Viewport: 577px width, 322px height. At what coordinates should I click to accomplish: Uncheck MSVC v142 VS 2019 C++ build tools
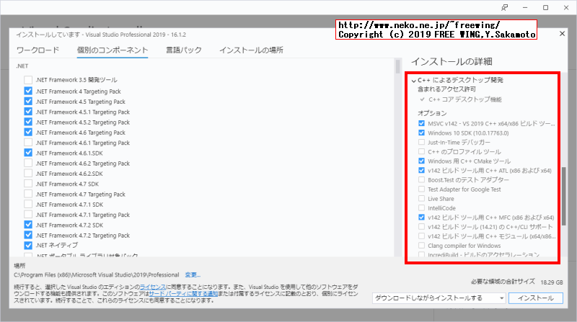(421, 123)
